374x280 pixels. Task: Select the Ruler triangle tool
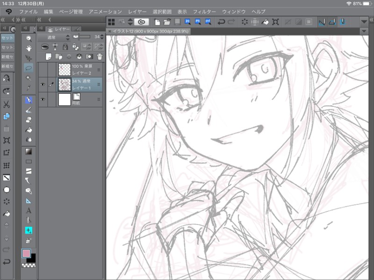29,201
